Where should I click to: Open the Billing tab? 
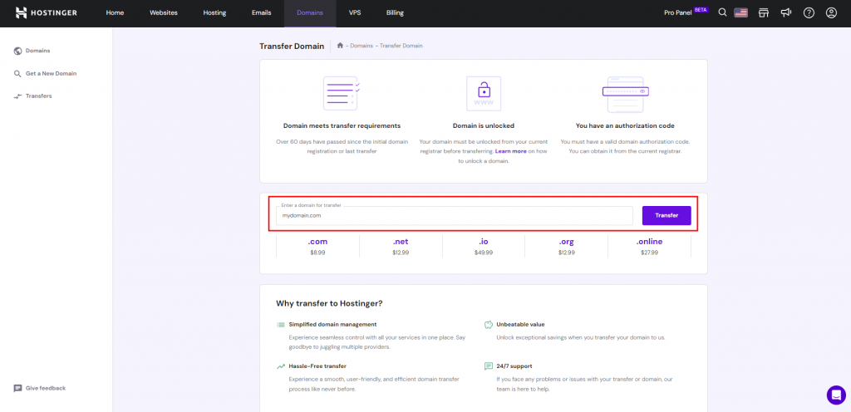[395, 13]
